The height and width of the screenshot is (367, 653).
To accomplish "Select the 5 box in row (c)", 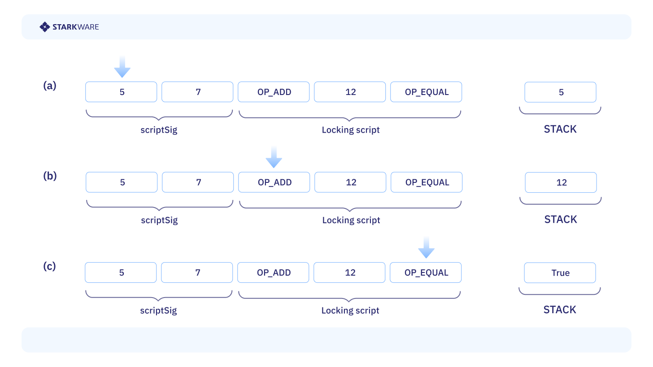I will pos(121,273).
